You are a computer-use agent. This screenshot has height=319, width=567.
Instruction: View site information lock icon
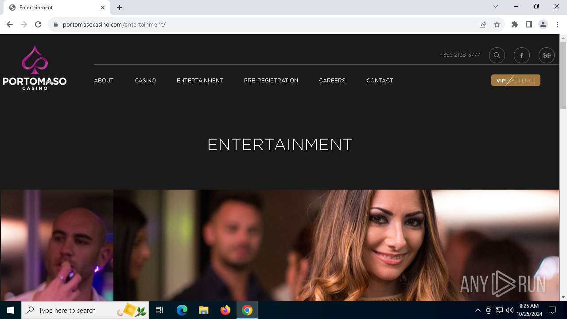click(56, 24)
